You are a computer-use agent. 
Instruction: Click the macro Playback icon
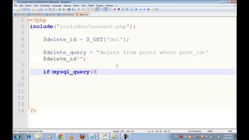click(x=123, y=9)
